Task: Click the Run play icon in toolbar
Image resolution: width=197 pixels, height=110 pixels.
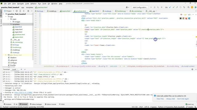Action: pos(151,7)
